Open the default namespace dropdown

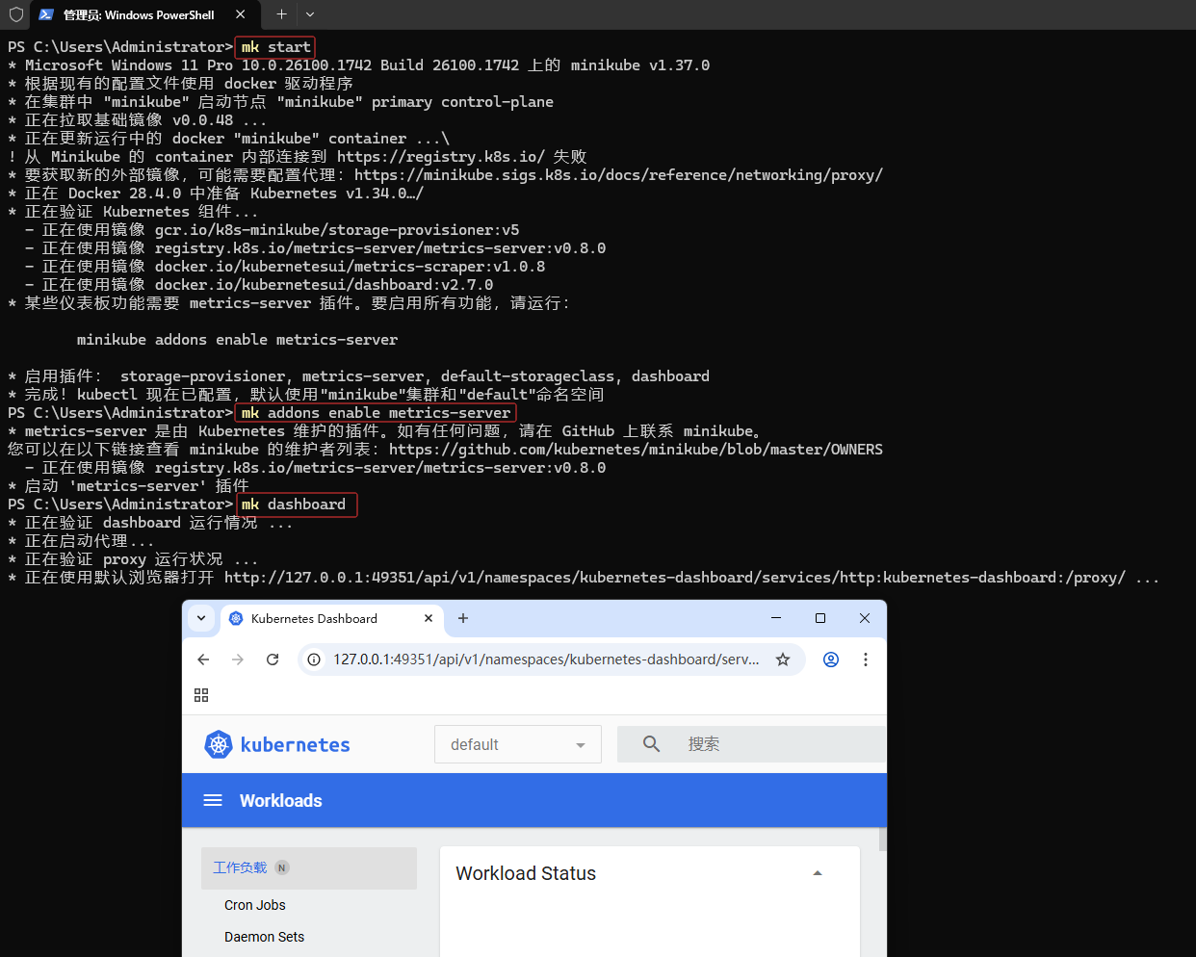tap(518, 744)
